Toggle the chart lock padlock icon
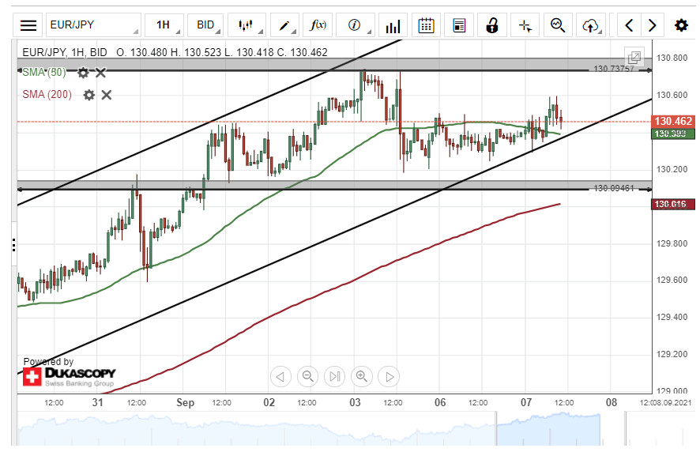This screenshot has width=700, height=452. (x=492, y=25)
